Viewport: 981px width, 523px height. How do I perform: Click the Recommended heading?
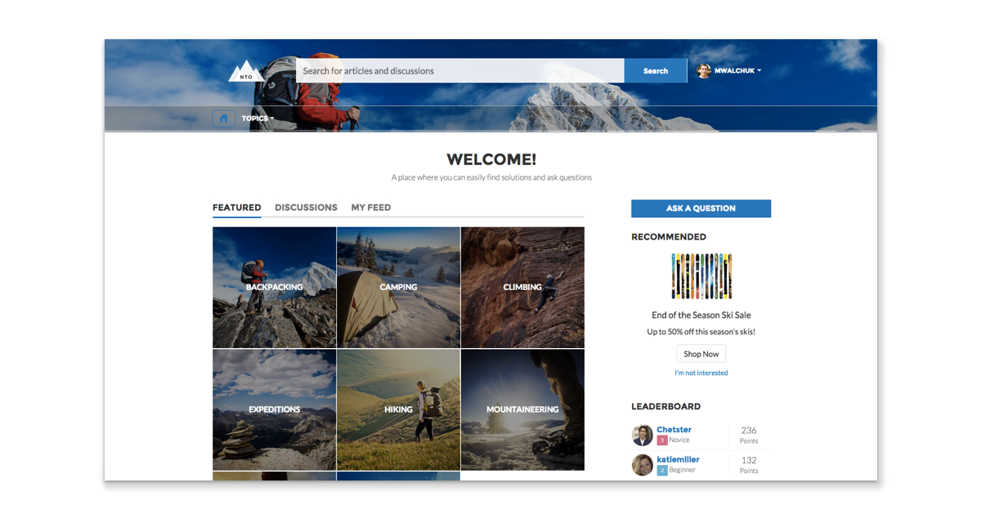click(x=669, y=237)
